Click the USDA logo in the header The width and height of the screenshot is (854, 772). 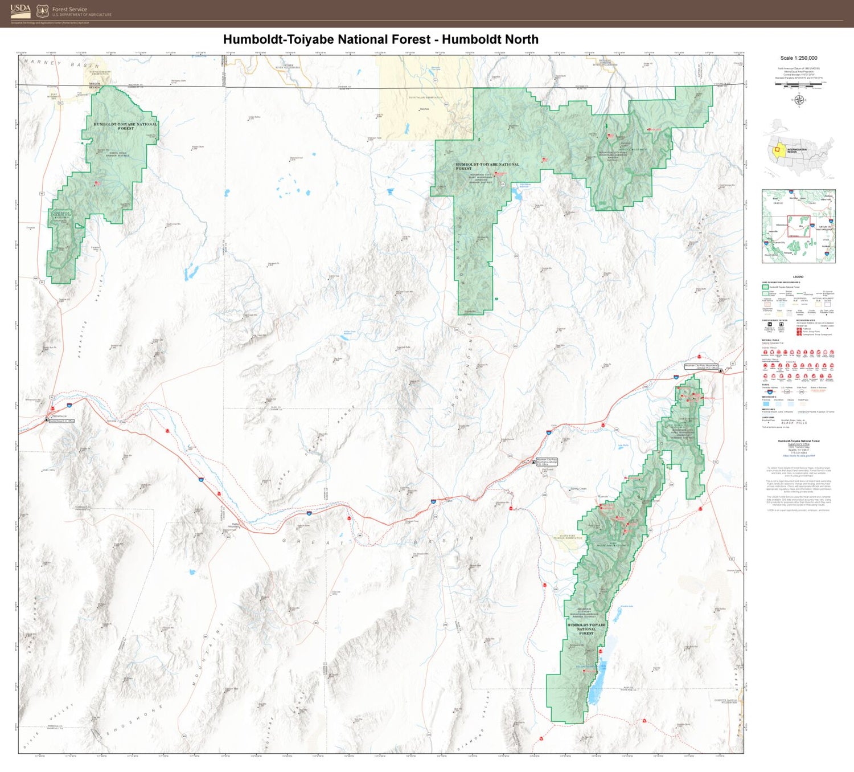[x=20, y=11]
